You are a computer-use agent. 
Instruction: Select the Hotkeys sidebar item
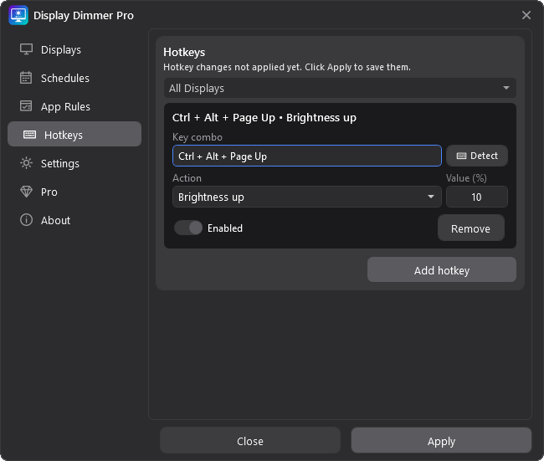(74, 134)
